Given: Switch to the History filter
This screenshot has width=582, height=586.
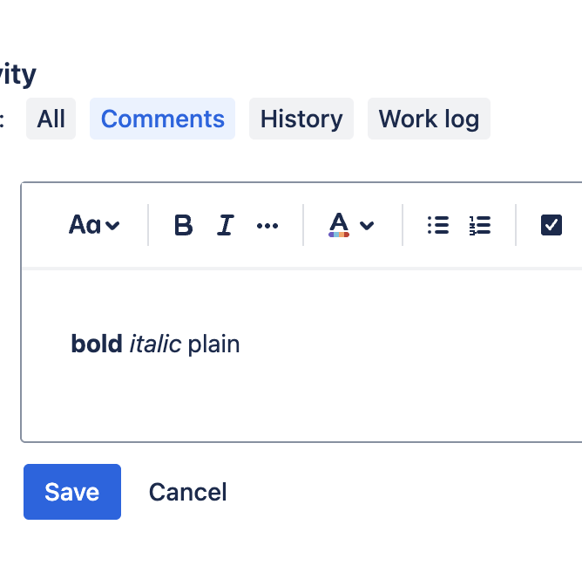Looking at the screenshot, I should coord(301,119).
